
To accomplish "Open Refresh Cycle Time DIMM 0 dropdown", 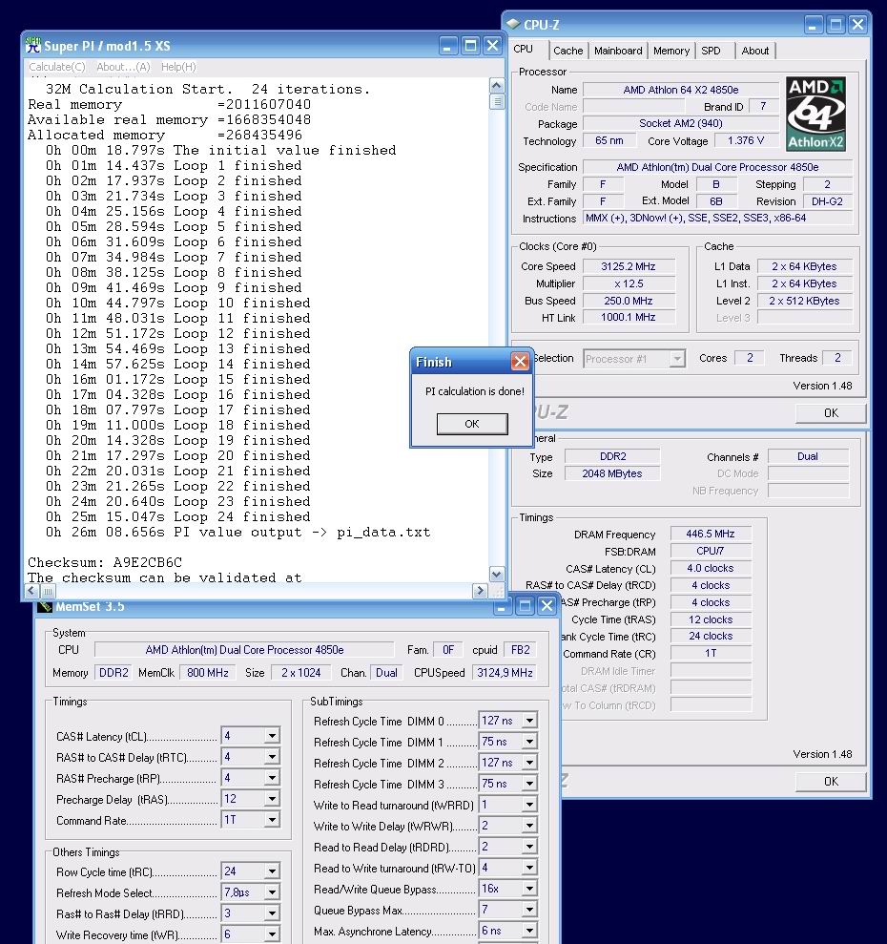I will click(x=529, y=721).
